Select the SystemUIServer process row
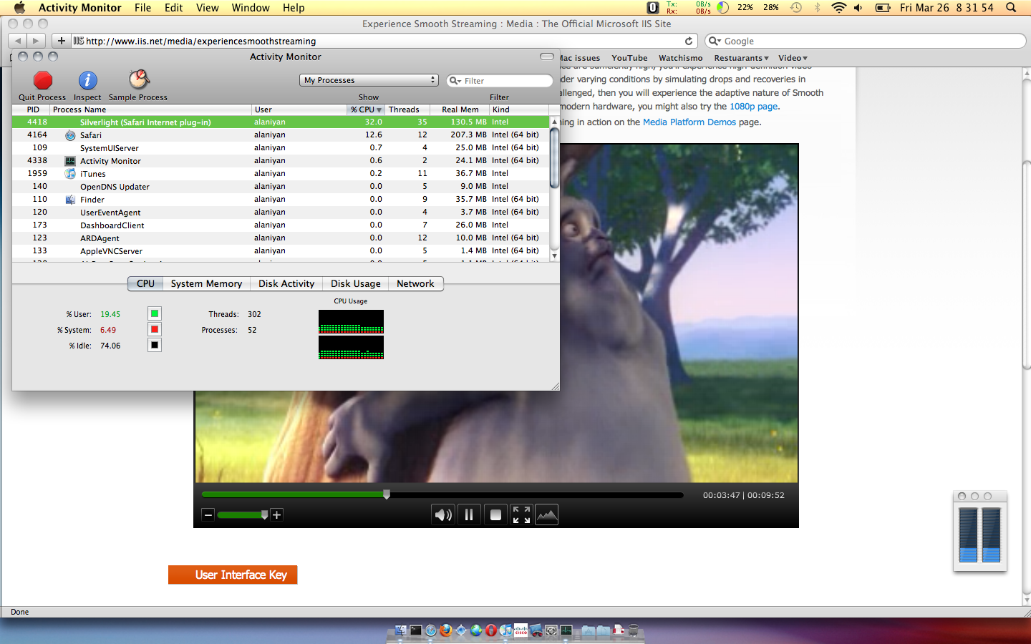Image resolution: width=1031 pixels, height=644 pixels. [x=281, y=148]
